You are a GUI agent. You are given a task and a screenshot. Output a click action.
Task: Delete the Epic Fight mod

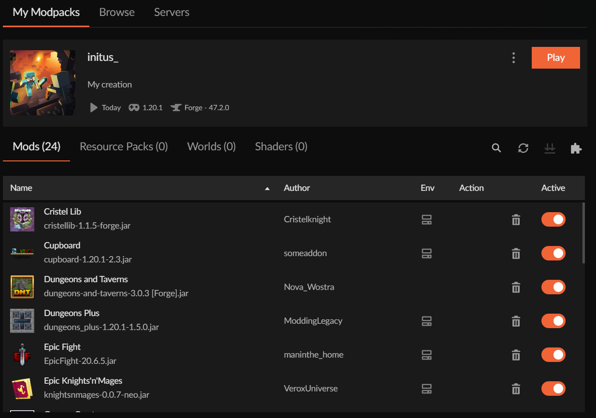[x=516, y=355]
